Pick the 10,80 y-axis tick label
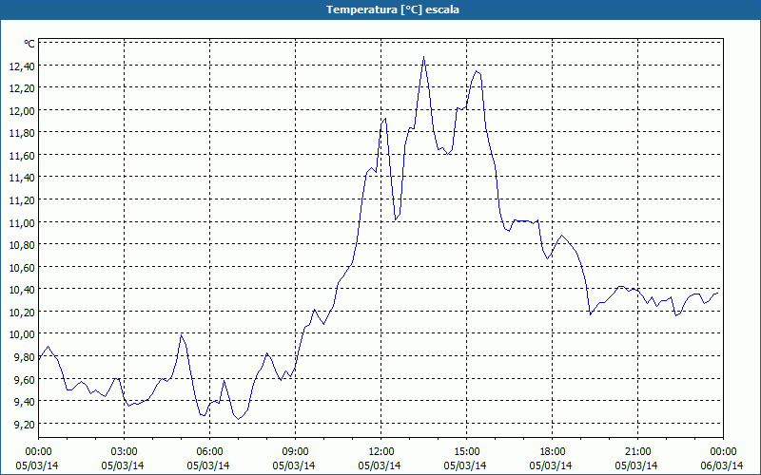 click(22, 245)
